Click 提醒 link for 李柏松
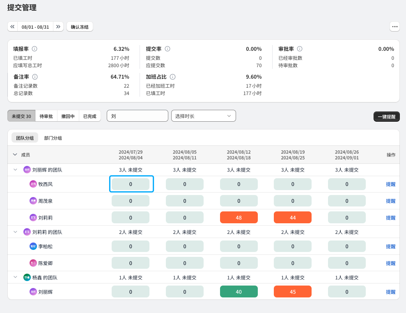Image resolution: width=406 pixels, height=313 pixels. click(390, 246)
